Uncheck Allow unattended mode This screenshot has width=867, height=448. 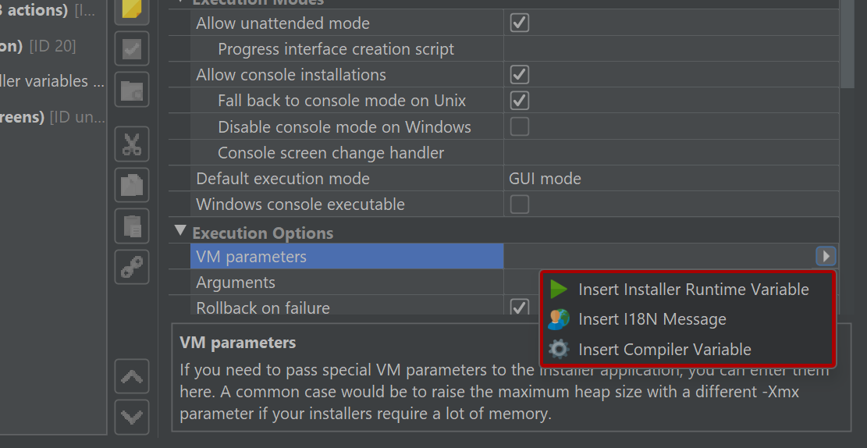(519, 23)
